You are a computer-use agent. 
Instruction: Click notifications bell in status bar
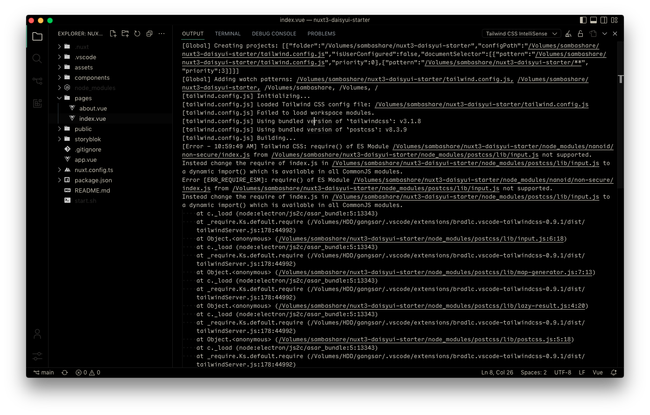(614, 373)
